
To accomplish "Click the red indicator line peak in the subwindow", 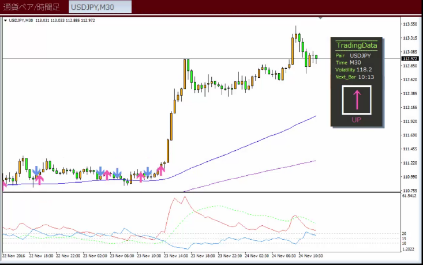I will (x=184, y=197).
